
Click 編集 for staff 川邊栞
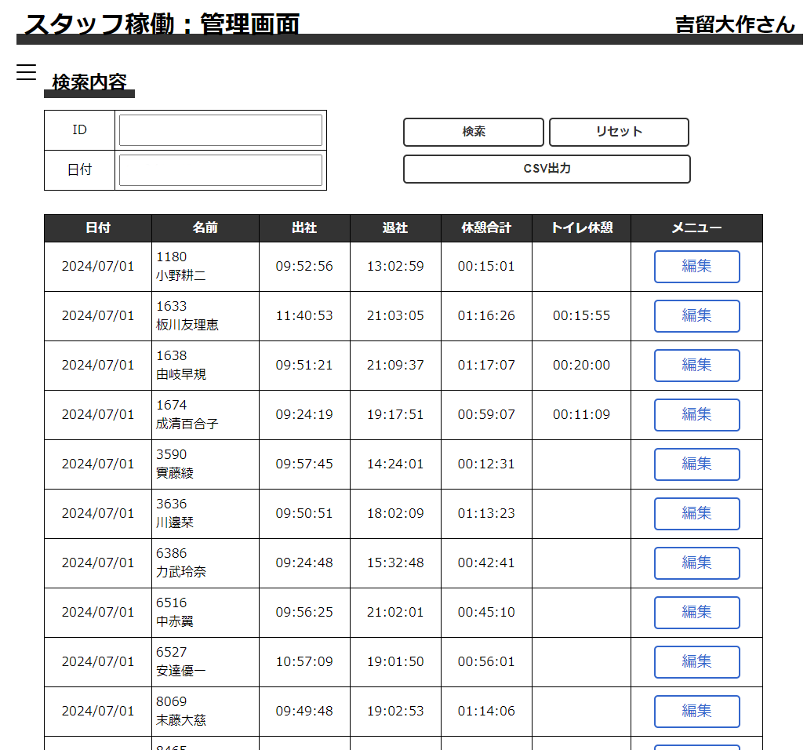point(696,513)
